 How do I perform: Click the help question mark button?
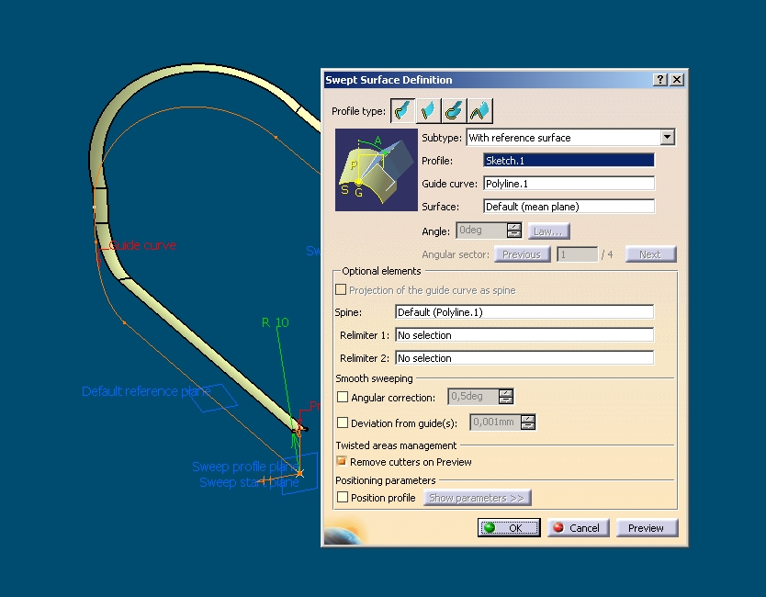(x=660, y=80)
